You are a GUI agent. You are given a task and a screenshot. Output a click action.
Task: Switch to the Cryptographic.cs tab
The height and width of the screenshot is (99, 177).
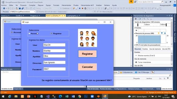72,16
